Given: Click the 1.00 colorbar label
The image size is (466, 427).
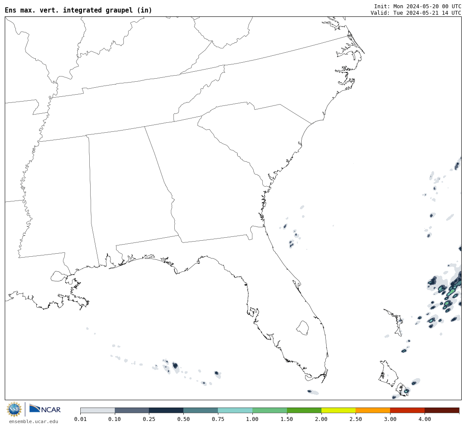Looking at the screenshot, I should (x=252, y=419).
